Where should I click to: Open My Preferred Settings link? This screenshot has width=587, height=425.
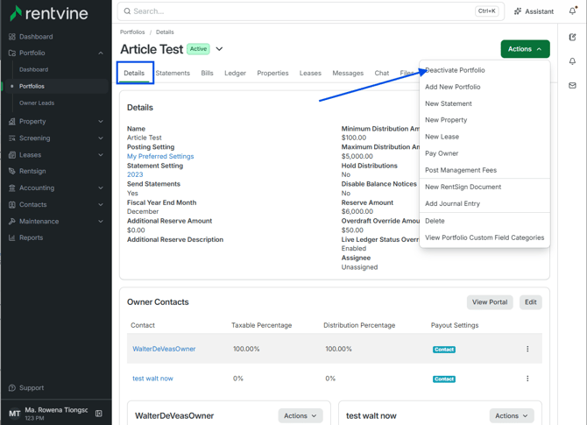(x=160, y=157)
